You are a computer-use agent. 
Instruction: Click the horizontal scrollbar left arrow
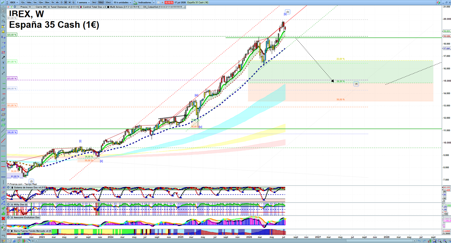(36, 241)
